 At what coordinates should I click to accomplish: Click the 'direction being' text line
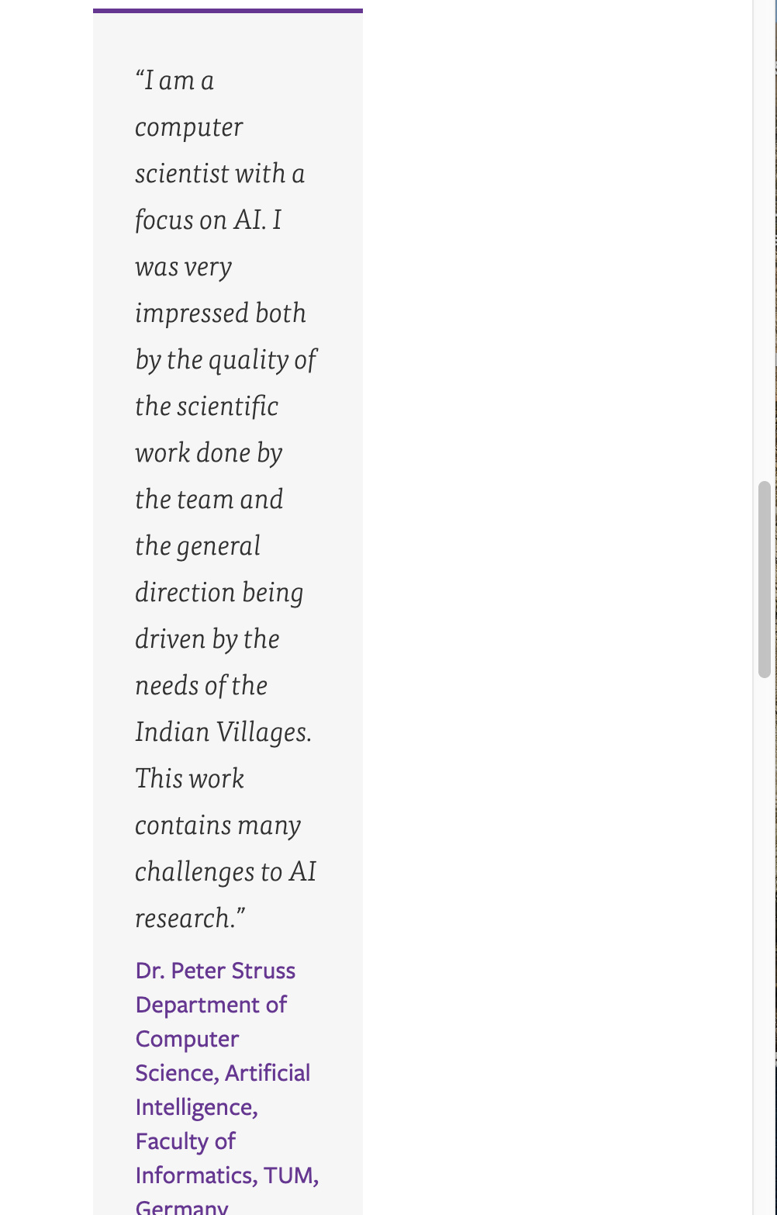point(219,593)
